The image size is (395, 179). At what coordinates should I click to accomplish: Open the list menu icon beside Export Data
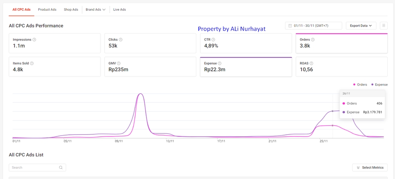383,26
